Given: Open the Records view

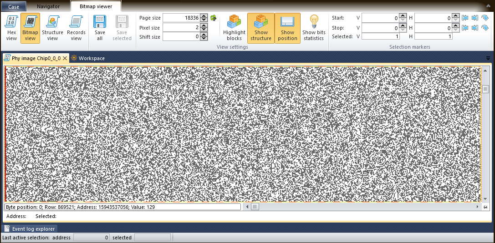Looking at the screenshot, I should 76,28.
